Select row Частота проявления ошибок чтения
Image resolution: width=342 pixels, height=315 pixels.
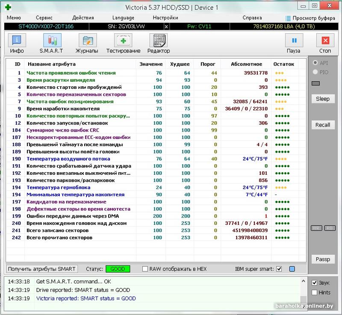(156, 73)
